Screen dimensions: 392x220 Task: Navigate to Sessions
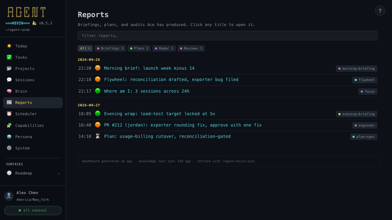[x=33, y=80]
